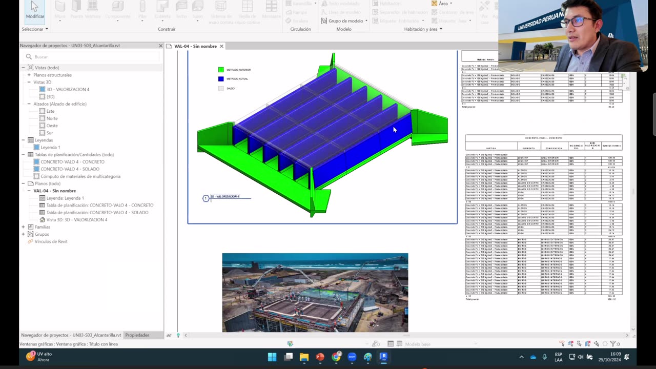
Task: Select the {3D} view
Action: point(50,96)
